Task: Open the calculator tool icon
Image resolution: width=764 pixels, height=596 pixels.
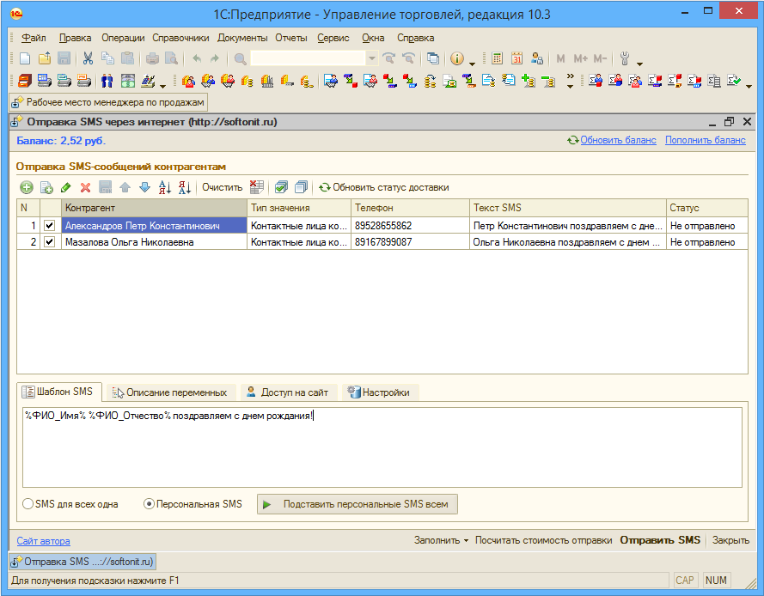Action: tap(497, 59)
